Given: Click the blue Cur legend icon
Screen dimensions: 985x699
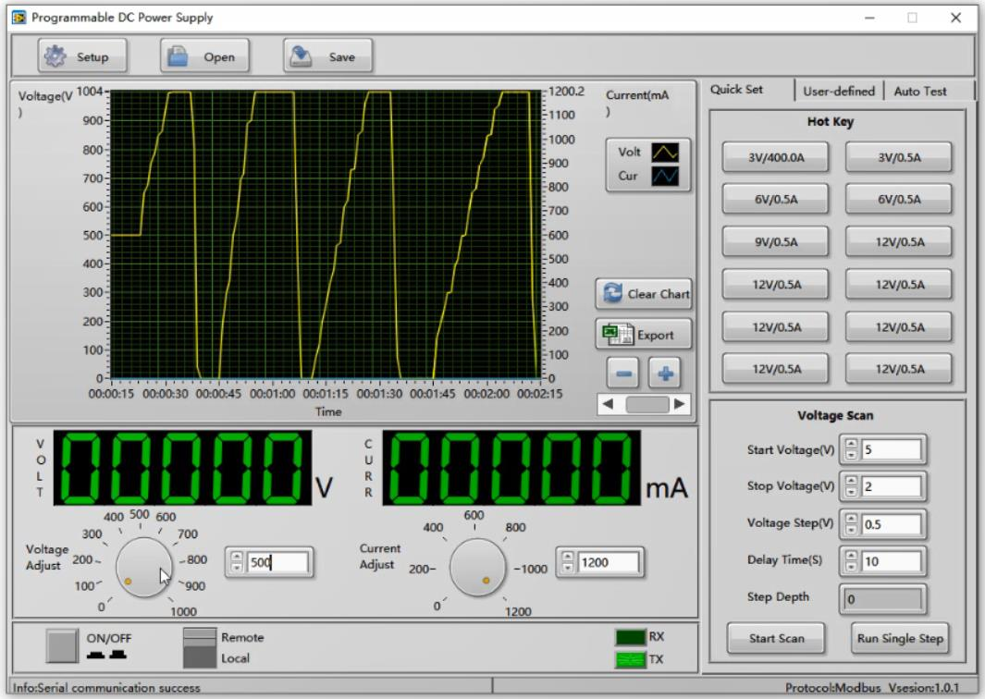Looking at the screenshot, I should coord(666,176).
